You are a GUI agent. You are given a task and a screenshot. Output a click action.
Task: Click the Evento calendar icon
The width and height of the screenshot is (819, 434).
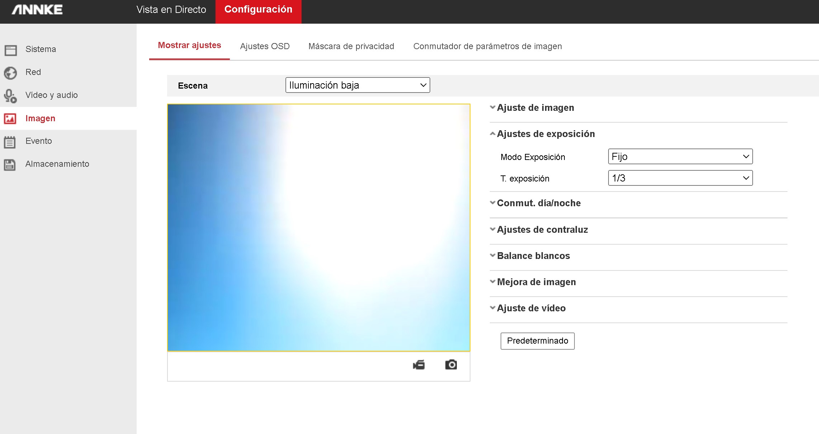click(10, 142)
